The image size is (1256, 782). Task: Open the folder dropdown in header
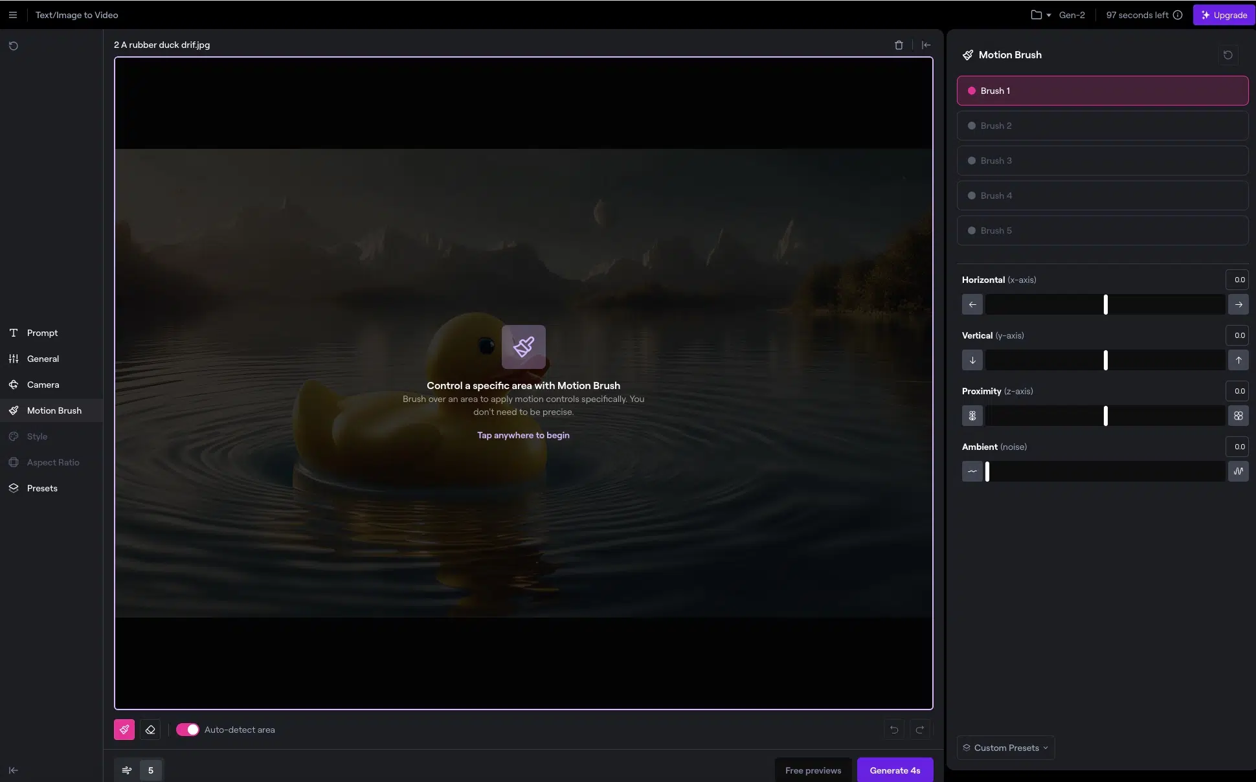(1040, 15)
